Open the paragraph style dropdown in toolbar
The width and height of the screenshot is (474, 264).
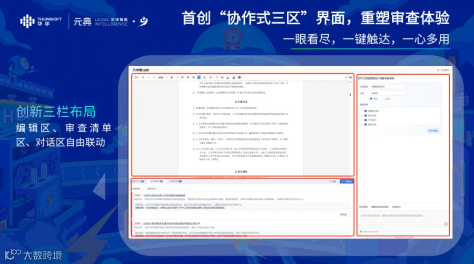(x=162, y=77)
